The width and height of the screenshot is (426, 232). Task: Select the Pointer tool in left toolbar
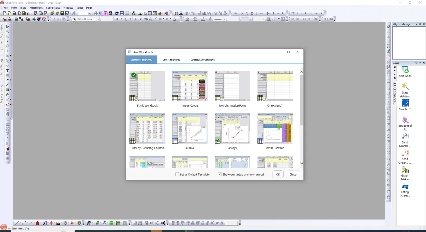pos(7,26)
